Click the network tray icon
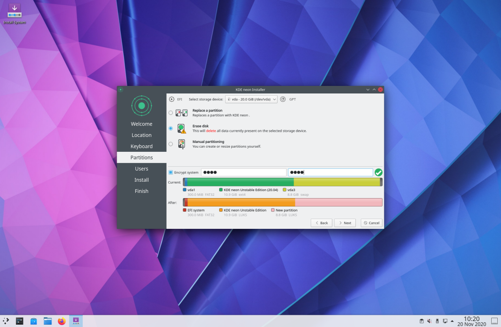Viewport: 501px width, 327px height. click(445, 321)
